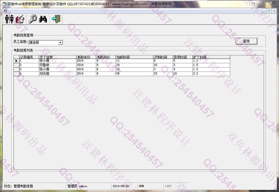Click the 状态: 管理考勤信息 status panel
This screenshot has height=192, width=279.
34,186
